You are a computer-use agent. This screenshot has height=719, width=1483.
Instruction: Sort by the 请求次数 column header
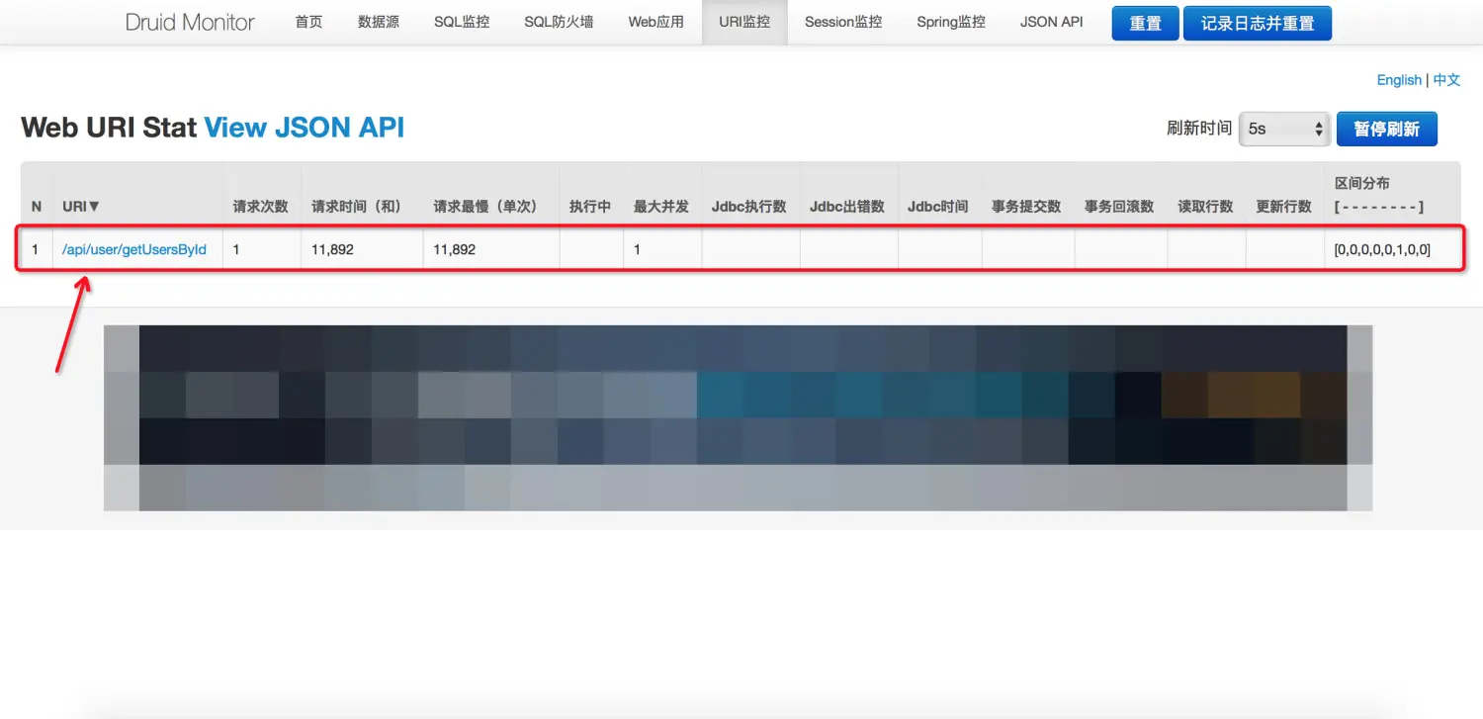[x=260, y=207]
